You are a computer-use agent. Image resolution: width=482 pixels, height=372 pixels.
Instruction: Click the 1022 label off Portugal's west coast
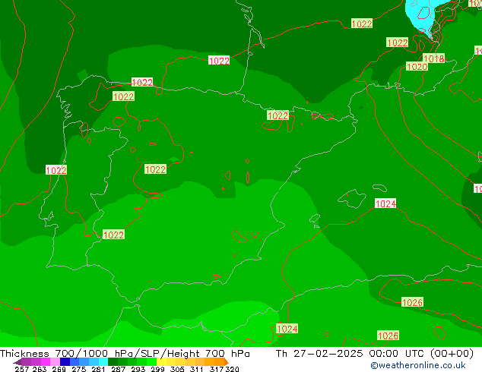click(x=56, y=170)
